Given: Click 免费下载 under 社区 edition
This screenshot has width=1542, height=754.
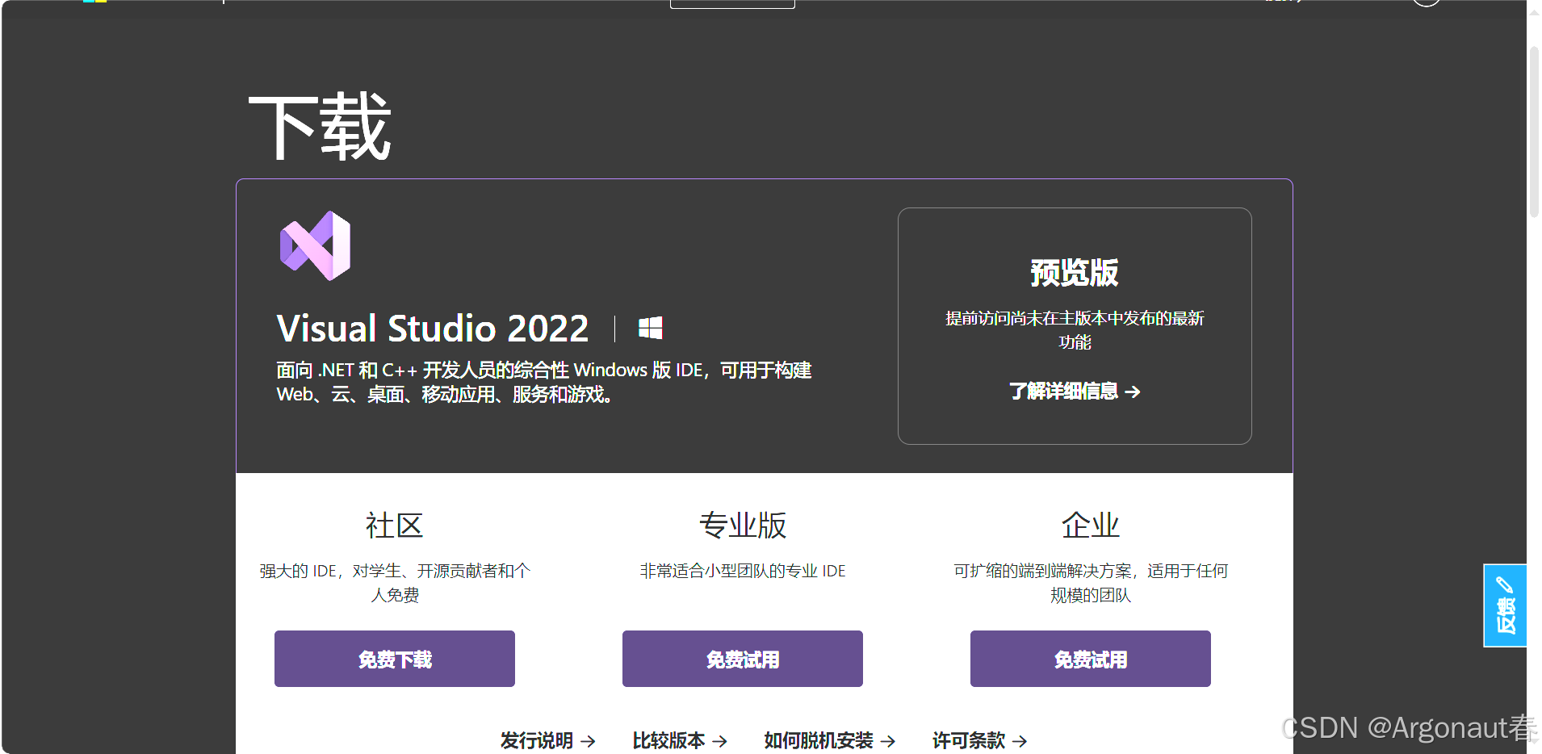Looking at the screenshot, I should 395,659.
